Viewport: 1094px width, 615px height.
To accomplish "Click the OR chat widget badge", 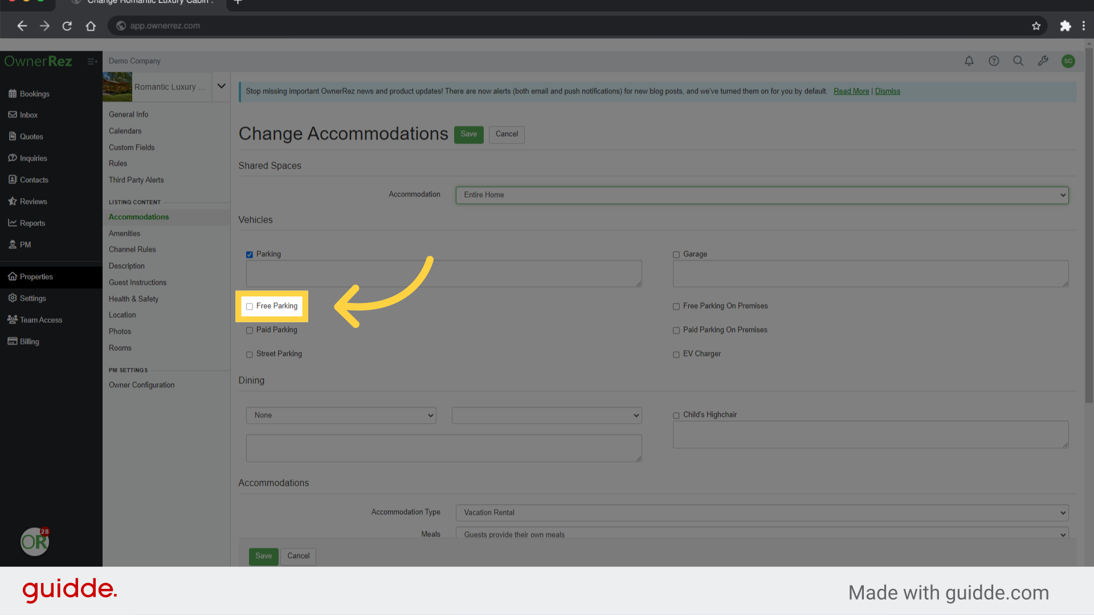I will tap(35, 542).
